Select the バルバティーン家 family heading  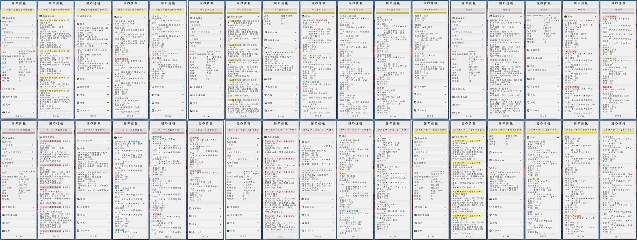[312, 55]
